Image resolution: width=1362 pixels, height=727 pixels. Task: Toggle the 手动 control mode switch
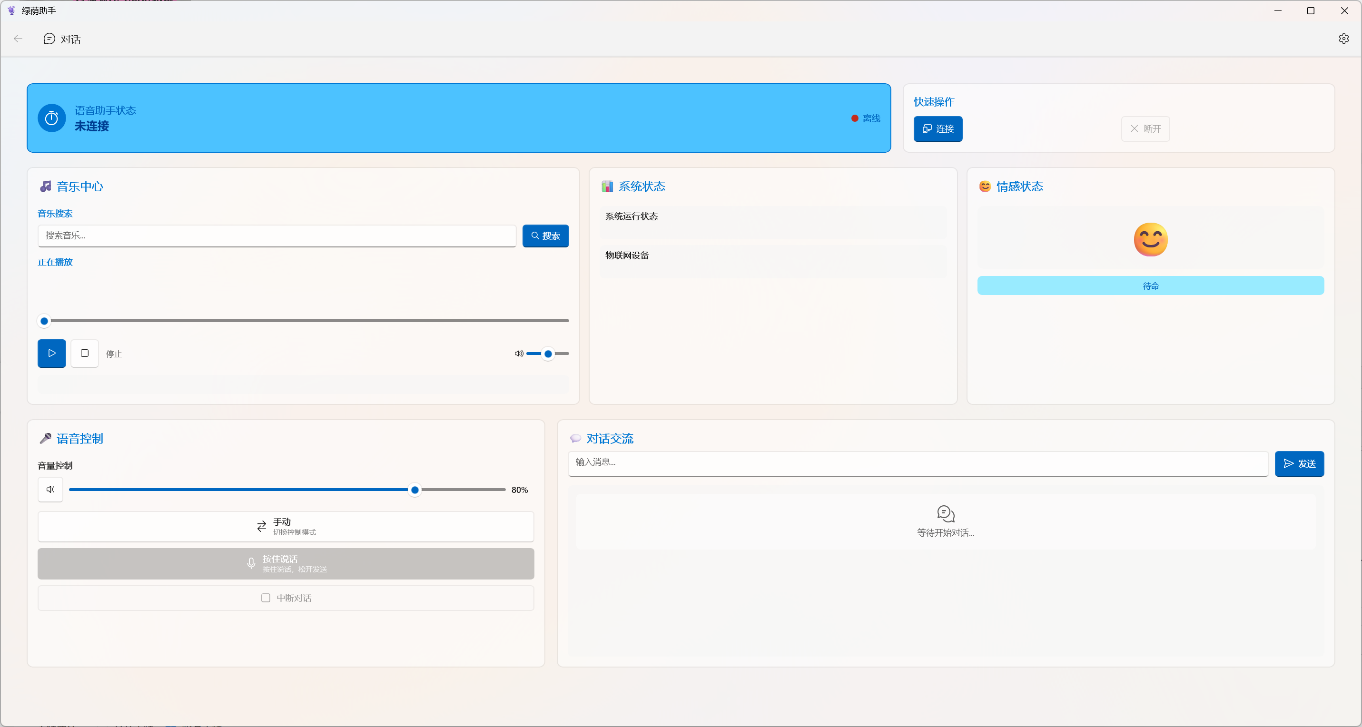point(286,527)
